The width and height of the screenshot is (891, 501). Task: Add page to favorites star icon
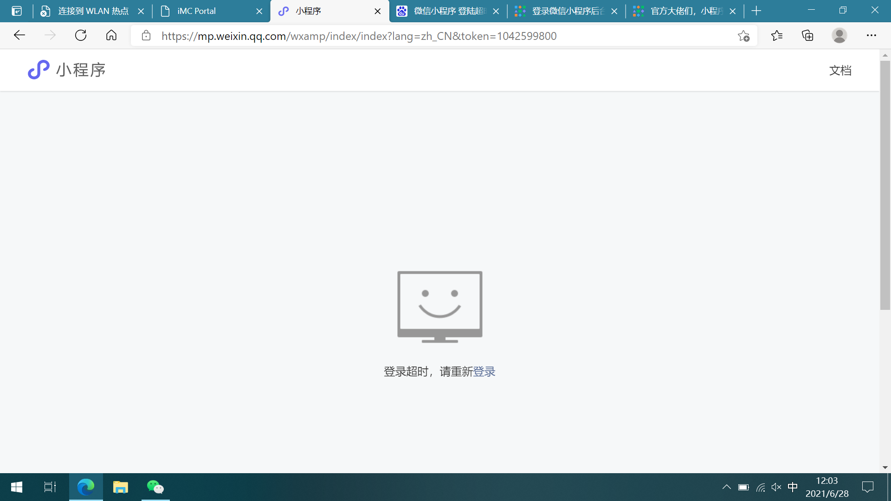point(743,36)
